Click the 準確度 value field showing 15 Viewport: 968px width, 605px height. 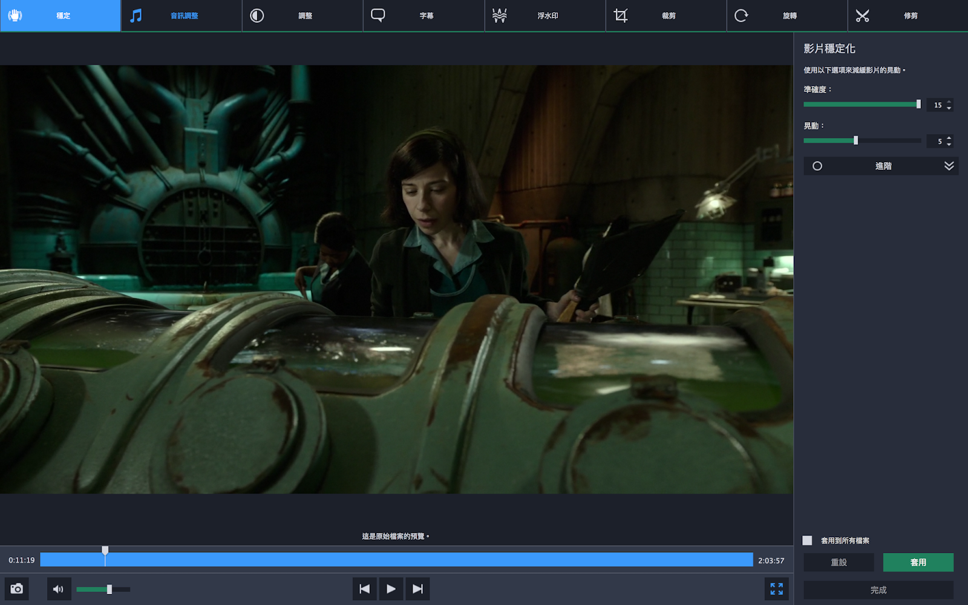point(936,105)
